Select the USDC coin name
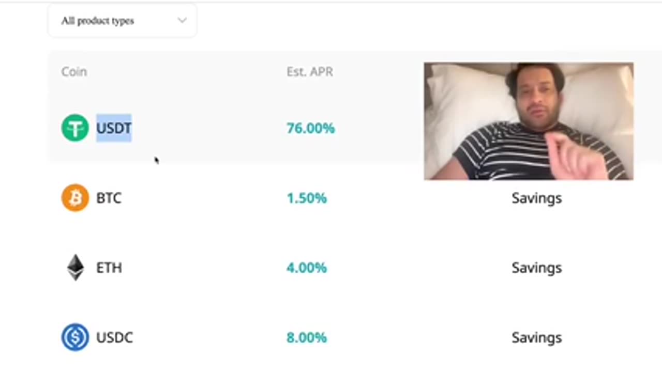The height and width of the screenshot is (372, 662). click(114, 337)
